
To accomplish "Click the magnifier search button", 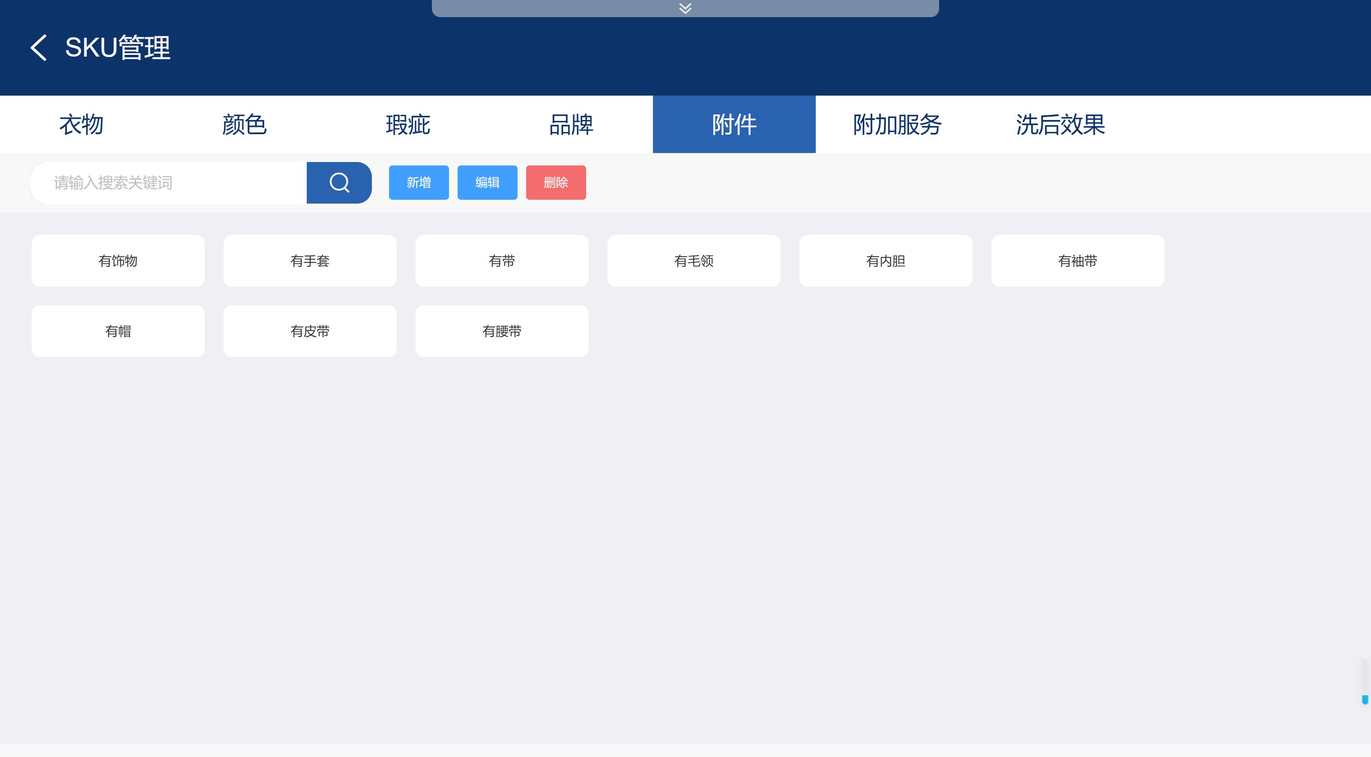I will point(339,183).
